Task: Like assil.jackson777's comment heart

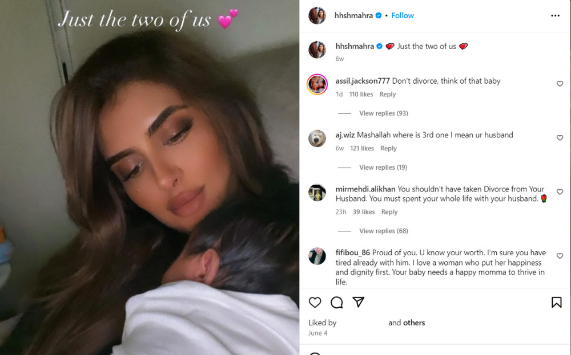Action: pyautogui.click(x=560, y=84)
